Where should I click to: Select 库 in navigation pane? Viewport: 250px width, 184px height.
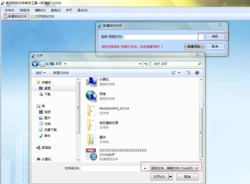41,106
